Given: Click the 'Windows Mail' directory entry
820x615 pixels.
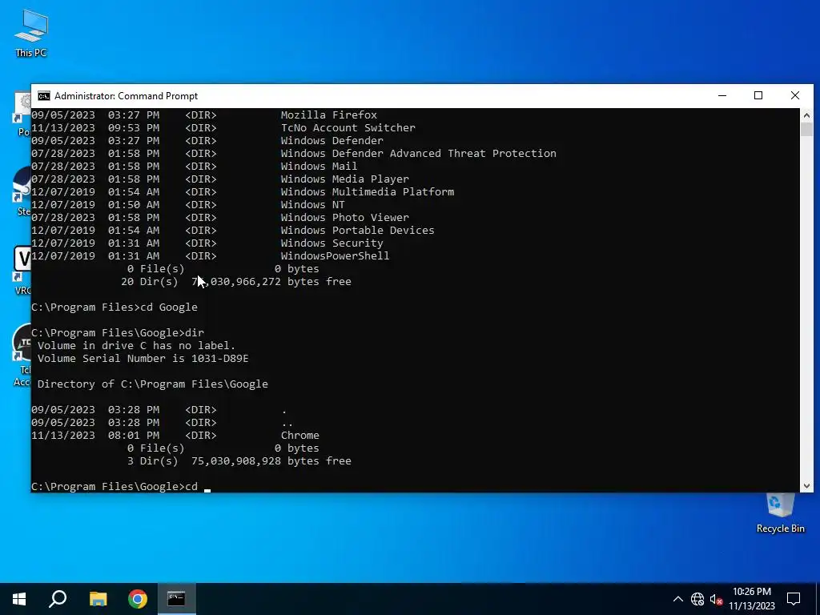Looking at the screenshot, I should pos(319,167).
